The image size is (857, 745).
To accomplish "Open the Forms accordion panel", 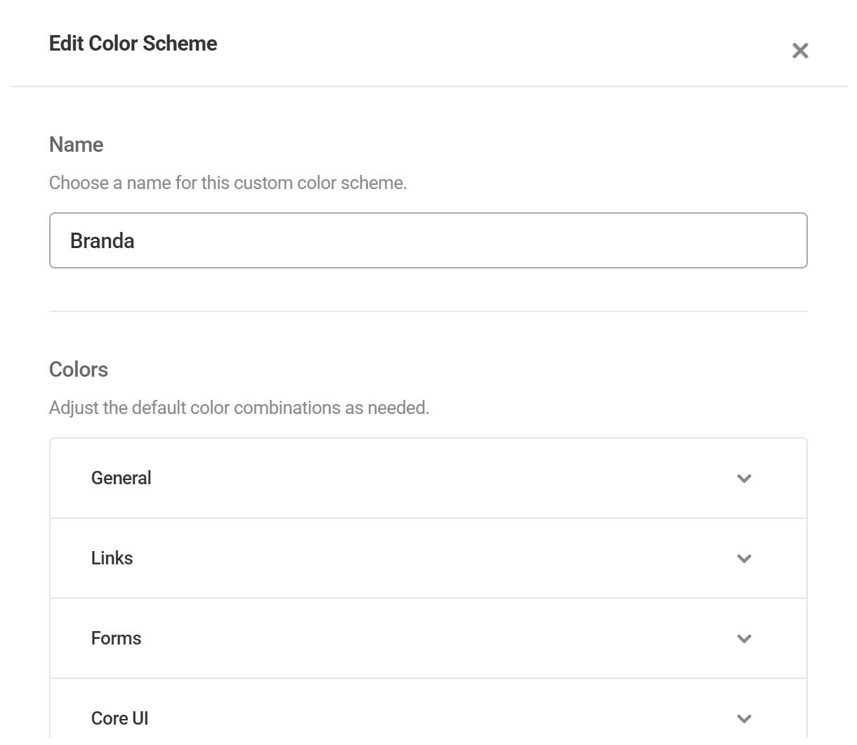I will (x=428, y=638).
